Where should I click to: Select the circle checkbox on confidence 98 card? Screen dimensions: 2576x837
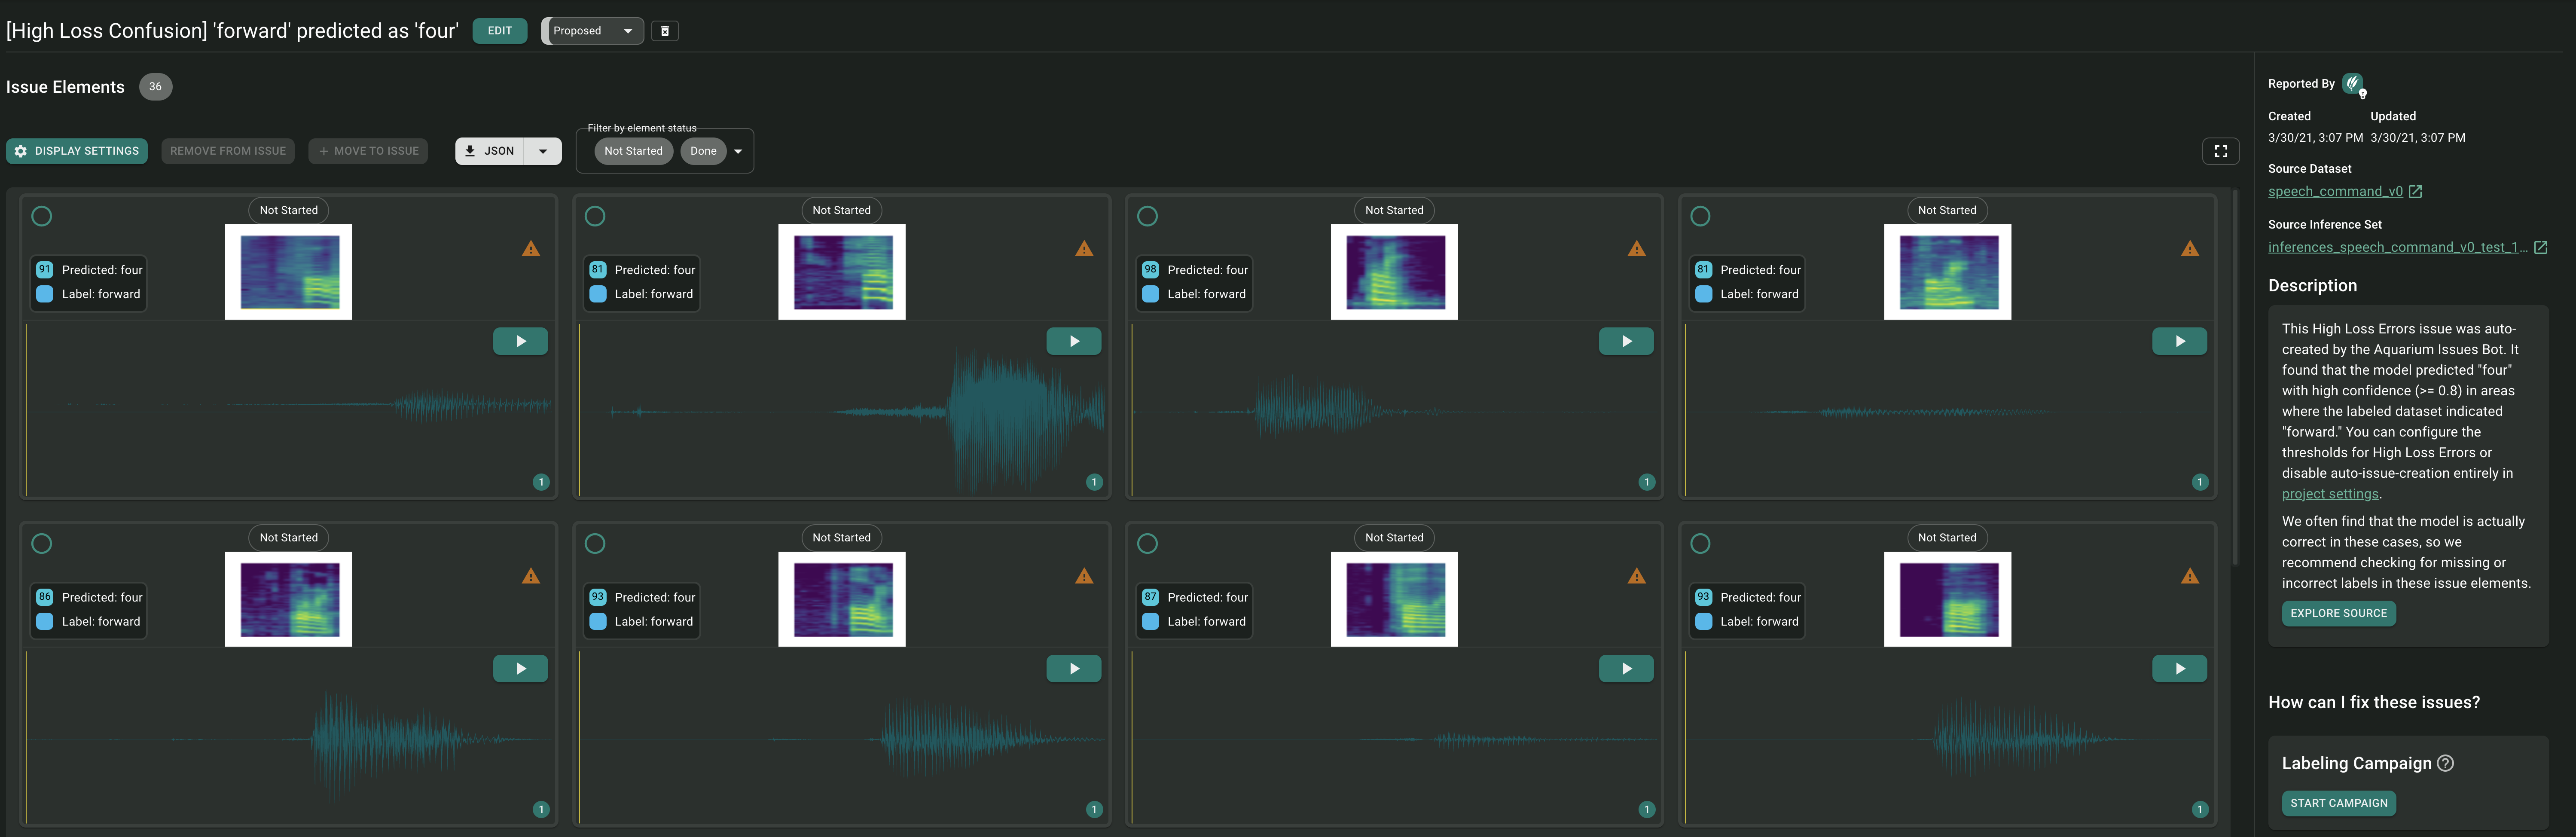click(x=1148, y=216)
